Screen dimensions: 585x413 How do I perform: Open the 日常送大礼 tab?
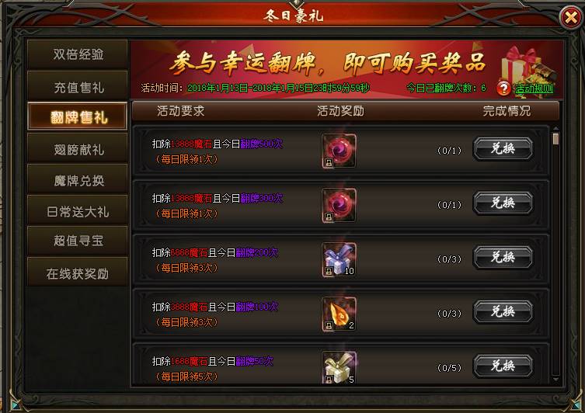click(x=78, y=212)
